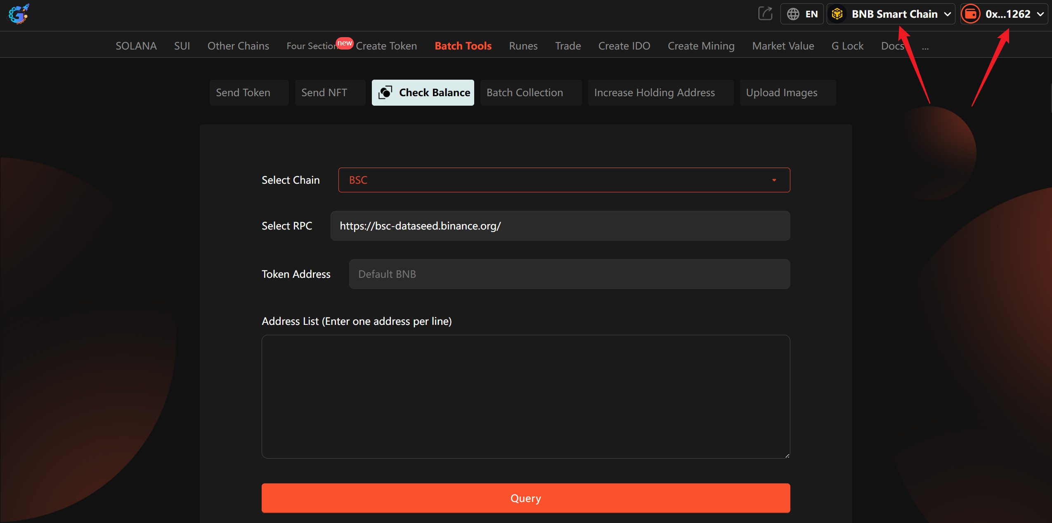Click the BNB chain logo icon
The width and height of the screenshot is (1052, 523).
click(837, 14)
